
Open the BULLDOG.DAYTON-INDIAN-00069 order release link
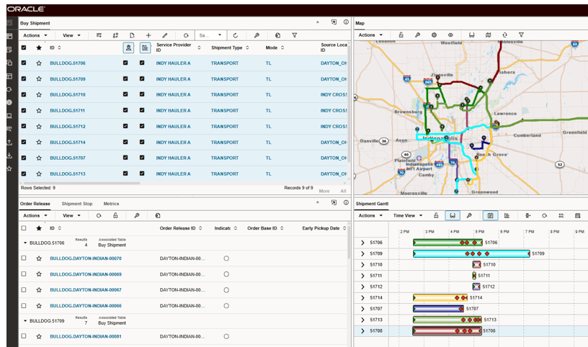(85, 274)
